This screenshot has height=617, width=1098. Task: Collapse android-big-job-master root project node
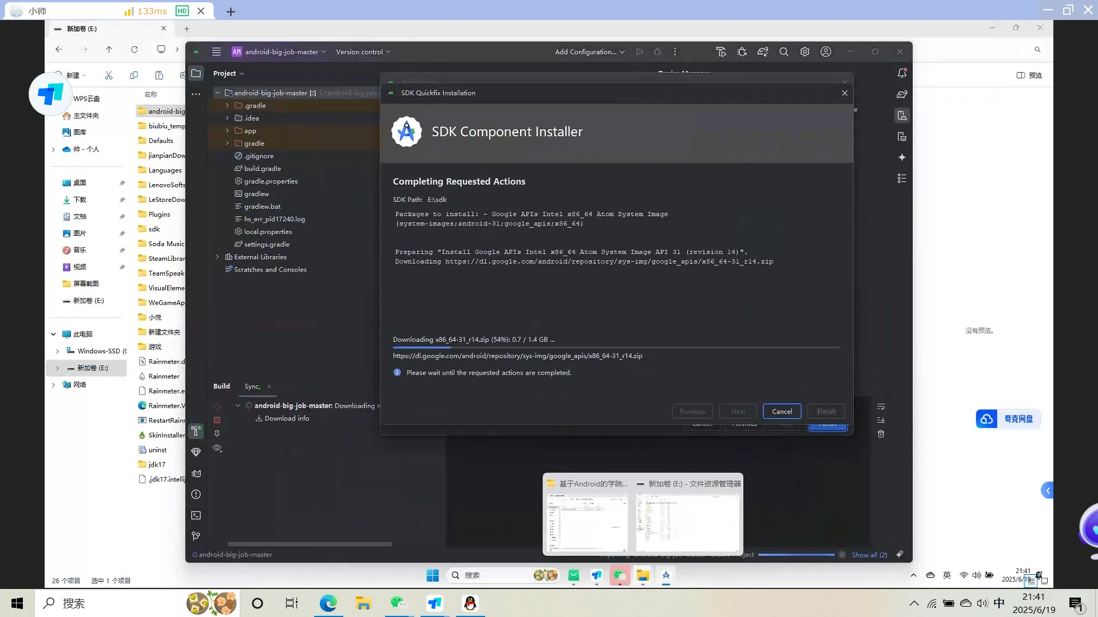[x=217, y=93]
